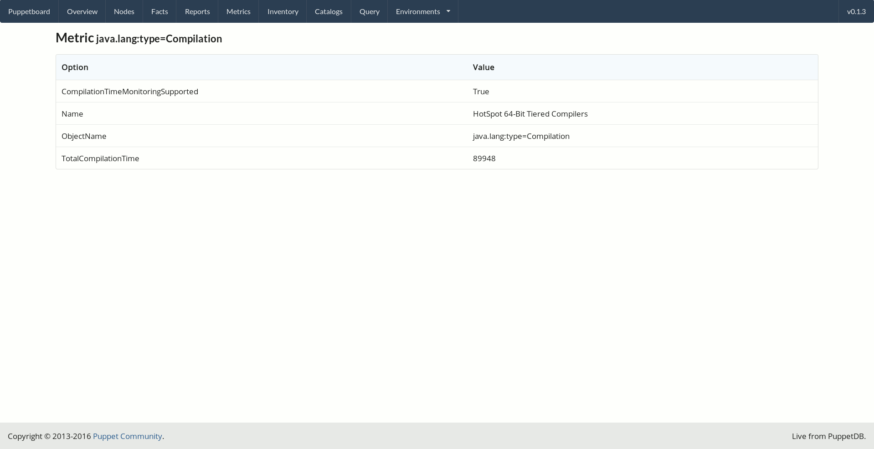The height and width of the screenshot is (449, 874).
Task: Select the Metrics nav item
Action: pyautogui.click(x=238, y=11)
